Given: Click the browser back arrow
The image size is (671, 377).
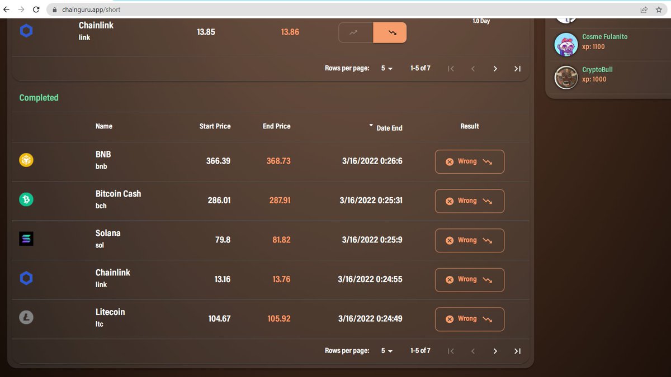Looking at the screenshot, I should (x=7, y=9).
